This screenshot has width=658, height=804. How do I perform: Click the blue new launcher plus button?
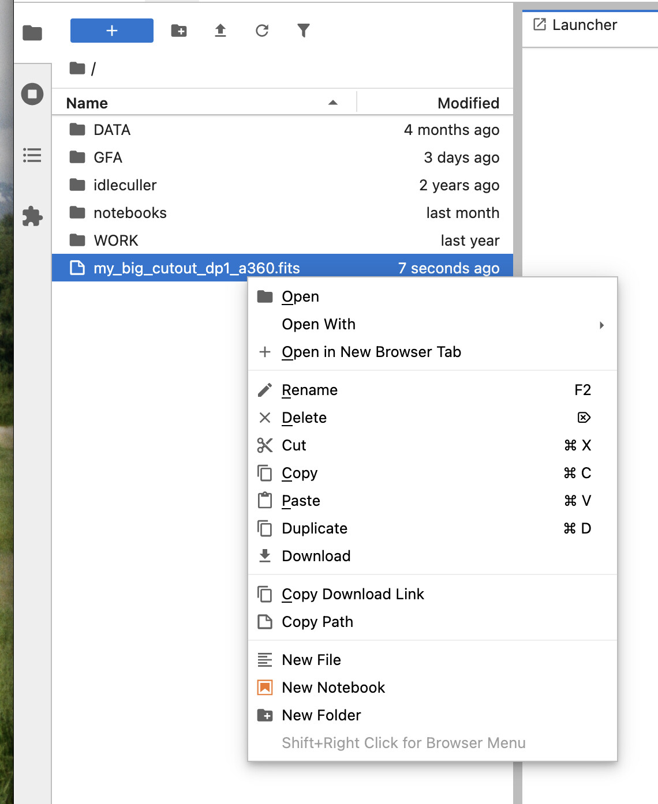click(111, 31)
